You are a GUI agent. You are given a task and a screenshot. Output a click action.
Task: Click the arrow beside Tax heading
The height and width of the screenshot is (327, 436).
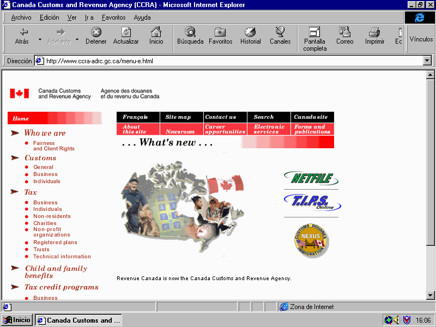[15, 192]
